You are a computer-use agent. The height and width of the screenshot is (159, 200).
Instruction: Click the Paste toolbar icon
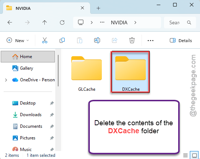coord(80,40)
